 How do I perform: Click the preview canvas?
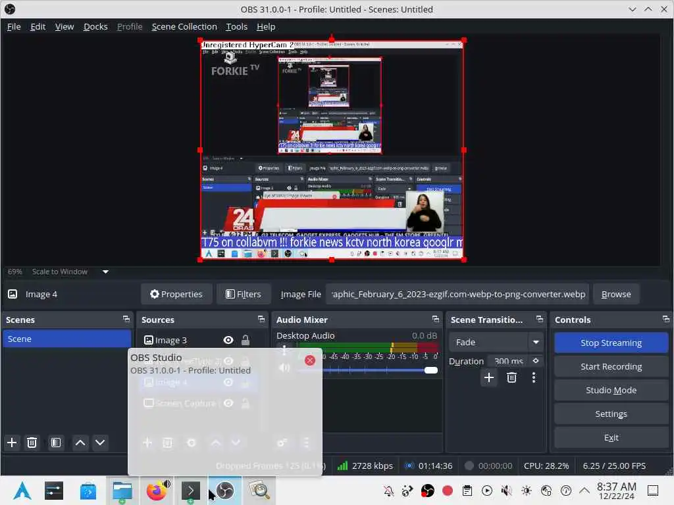pyautogui.click(x=332, y=149)
